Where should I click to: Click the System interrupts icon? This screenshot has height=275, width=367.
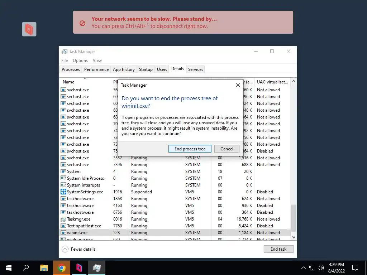[63, 185]
